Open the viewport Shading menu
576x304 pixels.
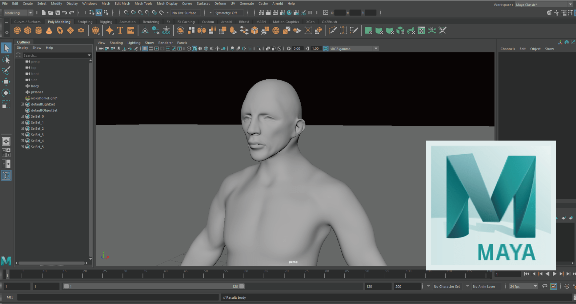point(116,43)
